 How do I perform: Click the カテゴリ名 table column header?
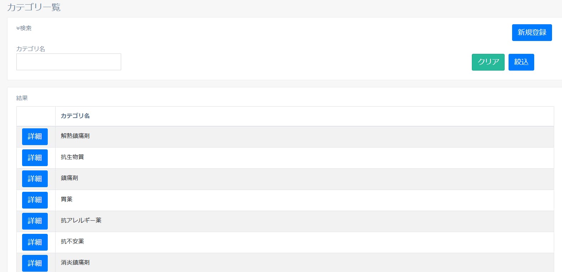point(75,116)
